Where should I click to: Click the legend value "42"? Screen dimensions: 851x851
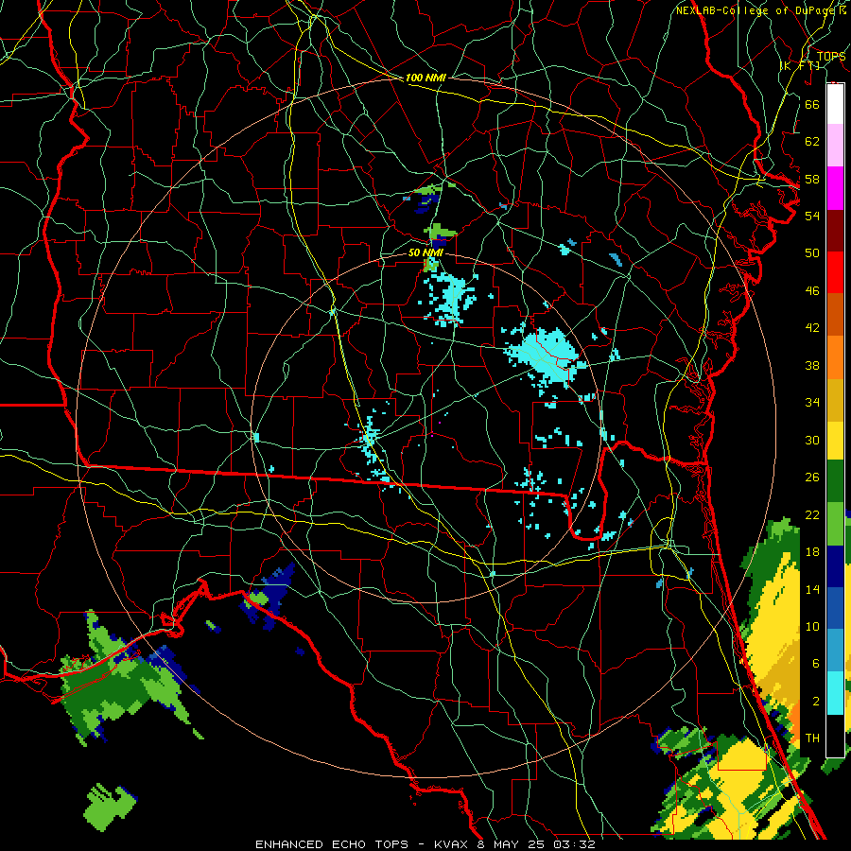tap(812, 328)
